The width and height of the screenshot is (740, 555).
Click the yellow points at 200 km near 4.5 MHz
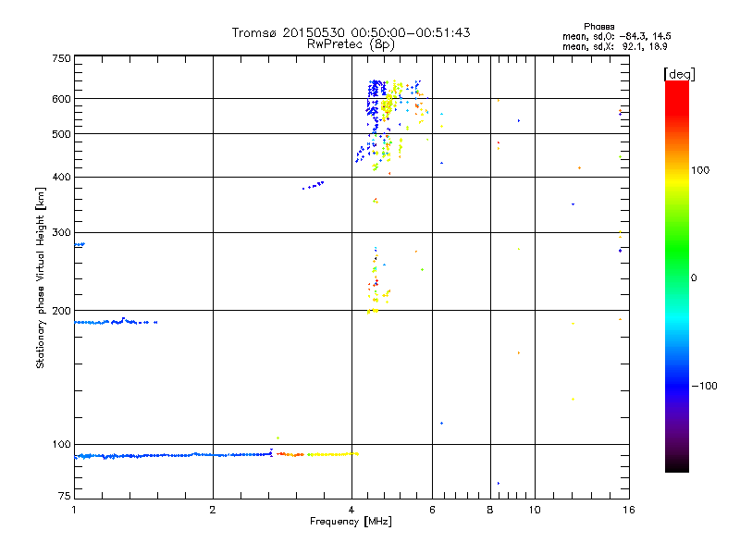point(373,311)
